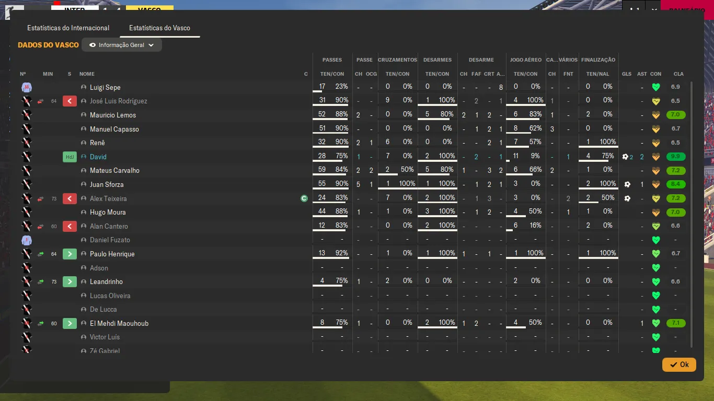
Task: Click Mauricio Lemos Vasco shirt icon
Action: [27, 115]
